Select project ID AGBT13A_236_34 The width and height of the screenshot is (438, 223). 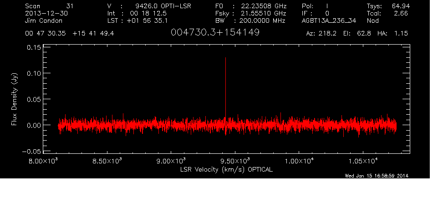pyautogui.click(x=329, y=20)
